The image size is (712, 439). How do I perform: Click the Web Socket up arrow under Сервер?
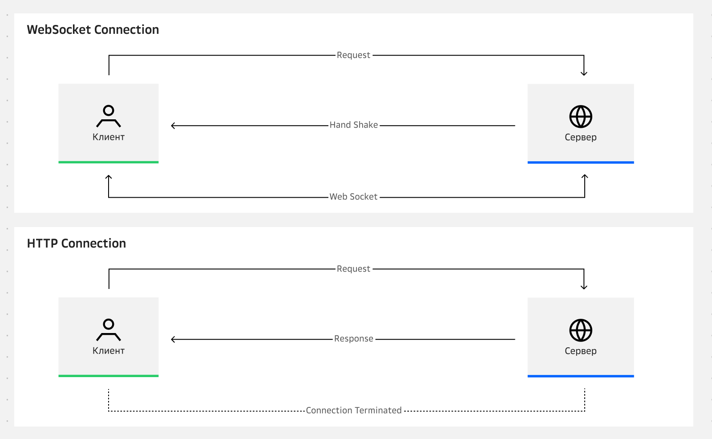pyautogui.click(x=585, y=177)
